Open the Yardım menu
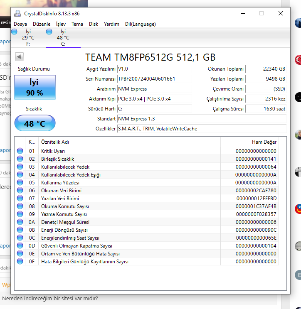Image resolution: width=301 pixels, height=309 pixels. (111, 24)
